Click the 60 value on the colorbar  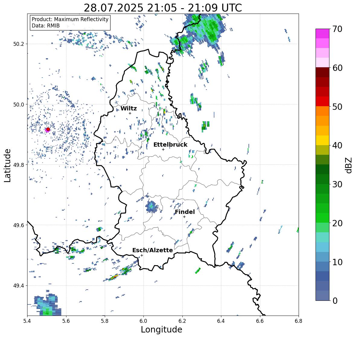337,68
